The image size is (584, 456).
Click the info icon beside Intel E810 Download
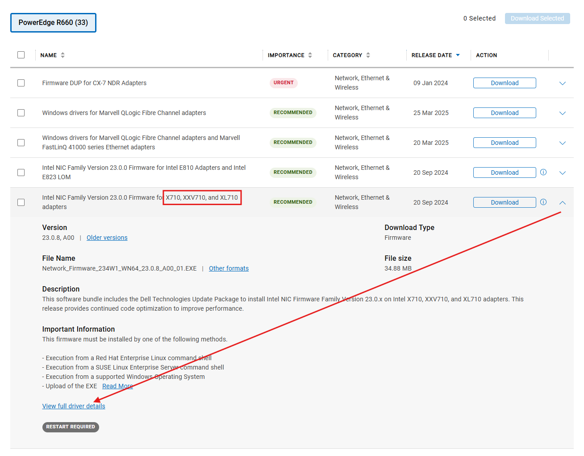point(543,173)
